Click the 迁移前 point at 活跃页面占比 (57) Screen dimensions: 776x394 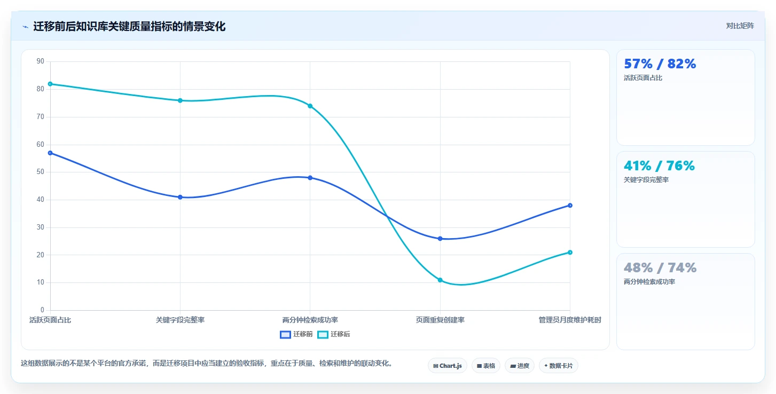(x=50, y=153)
